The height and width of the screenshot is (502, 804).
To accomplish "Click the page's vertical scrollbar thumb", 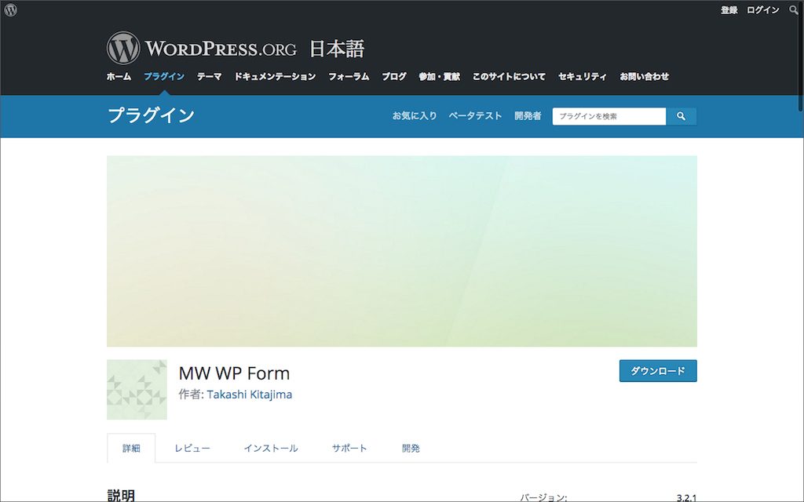I will 801,56.
